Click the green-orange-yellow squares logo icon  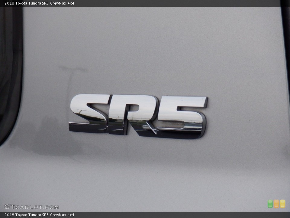pos(276,204)
